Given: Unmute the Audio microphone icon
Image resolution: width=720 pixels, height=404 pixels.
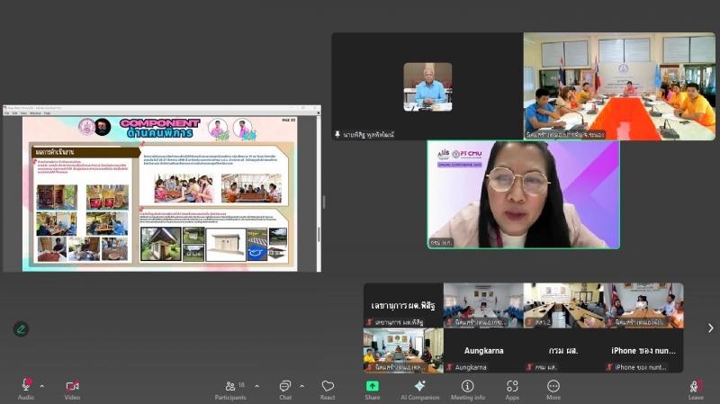Looking at the screenshot, I should pos(27,386).
